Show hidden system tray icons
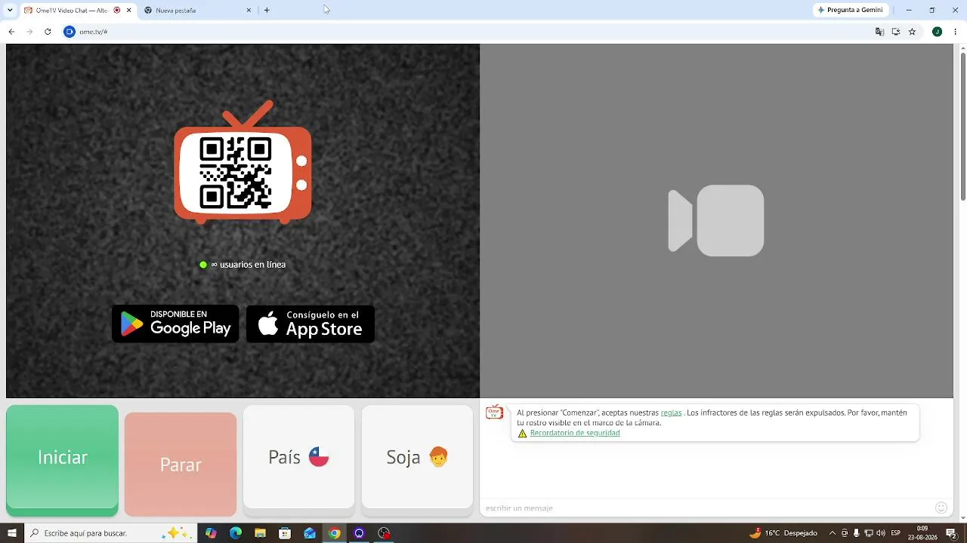Viewport: 967px width, 543px height. point(833,533)
